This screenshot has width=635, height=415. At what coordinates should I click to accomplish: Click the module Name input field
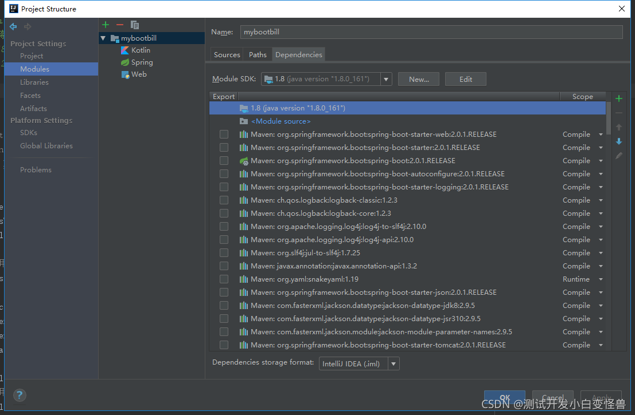(x=431, y=32)
